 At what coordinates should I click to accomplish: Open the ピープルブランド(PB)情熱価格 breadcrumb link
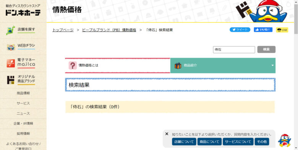(x=109, y=30)
